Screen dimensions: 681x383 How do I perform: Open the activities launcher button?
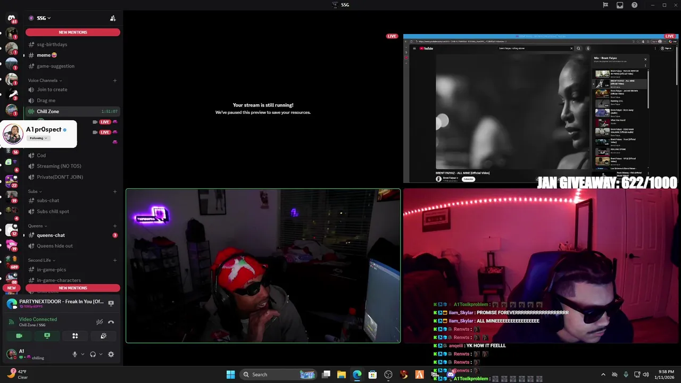[x=75, y=336]
